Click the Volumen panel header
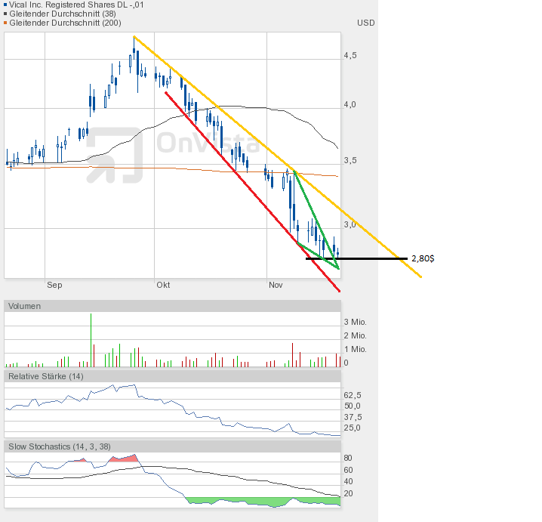 click(x=172, y=306)
